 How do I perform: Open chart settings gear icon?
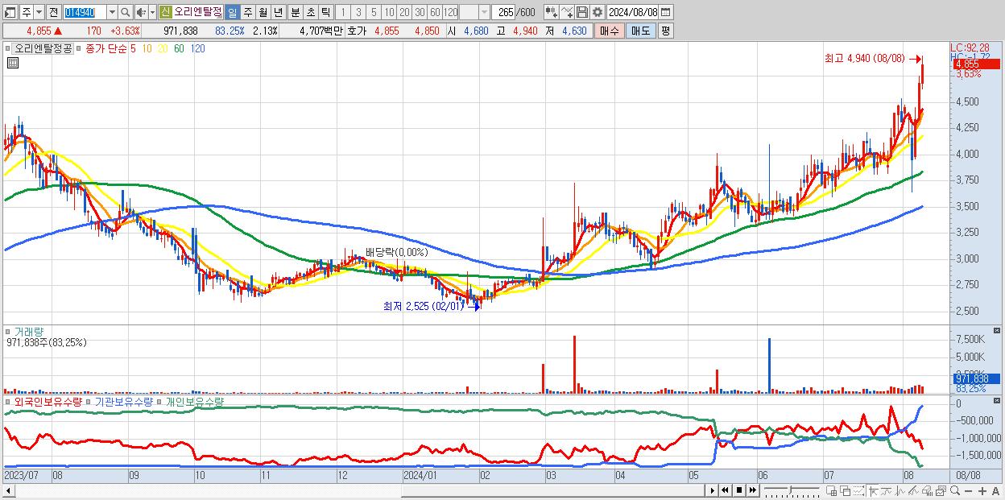(598, 12)
